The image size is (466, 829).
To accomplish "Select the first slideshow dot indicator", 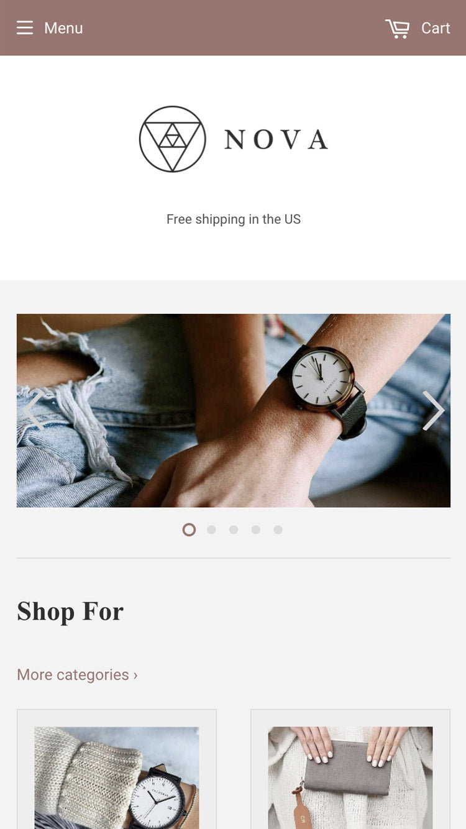I will pyautogui.click(x=189, y=529).
